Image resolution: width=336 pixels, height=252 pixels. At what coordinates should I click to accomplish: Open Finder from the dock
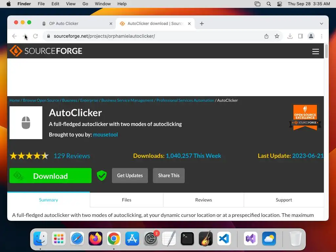click(40, 239)
